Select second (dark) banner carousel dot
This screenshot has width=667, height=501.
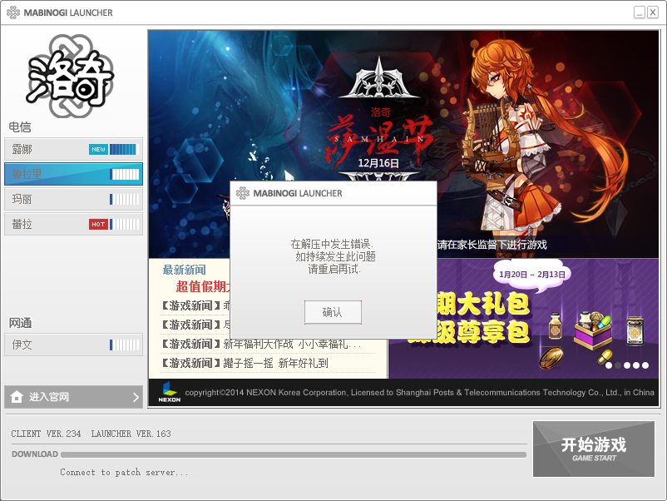pos(618,365)
